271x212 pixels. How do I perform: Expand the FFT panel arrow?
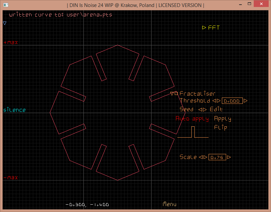pos(204,28)
